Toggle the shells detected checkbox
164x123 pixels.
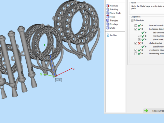(136, 43)
